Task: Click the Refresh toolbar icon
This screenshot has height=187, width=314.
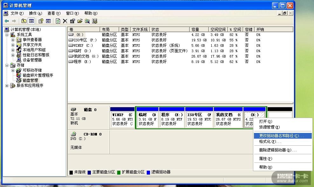Action: coord(58,21)
